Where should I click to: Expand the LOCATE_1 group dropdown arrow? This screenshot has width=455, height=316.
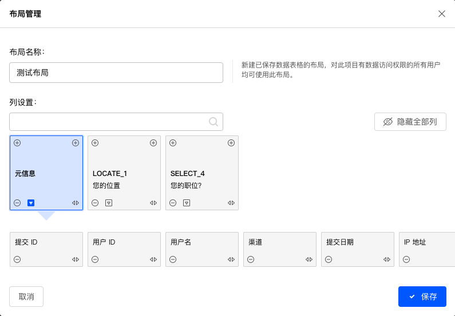click(x=109, y=203)
